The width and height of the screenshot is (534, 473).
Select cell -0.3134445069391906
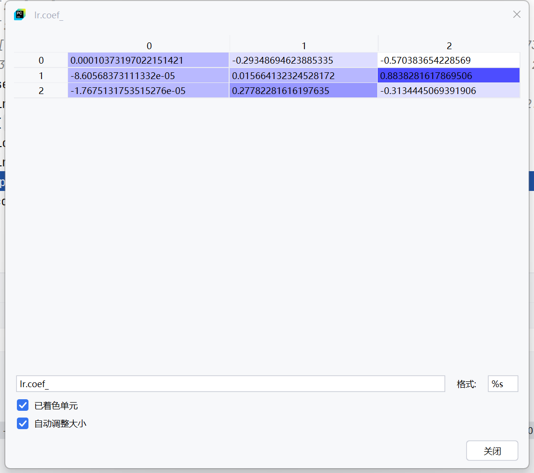click(x=449, y=91)
